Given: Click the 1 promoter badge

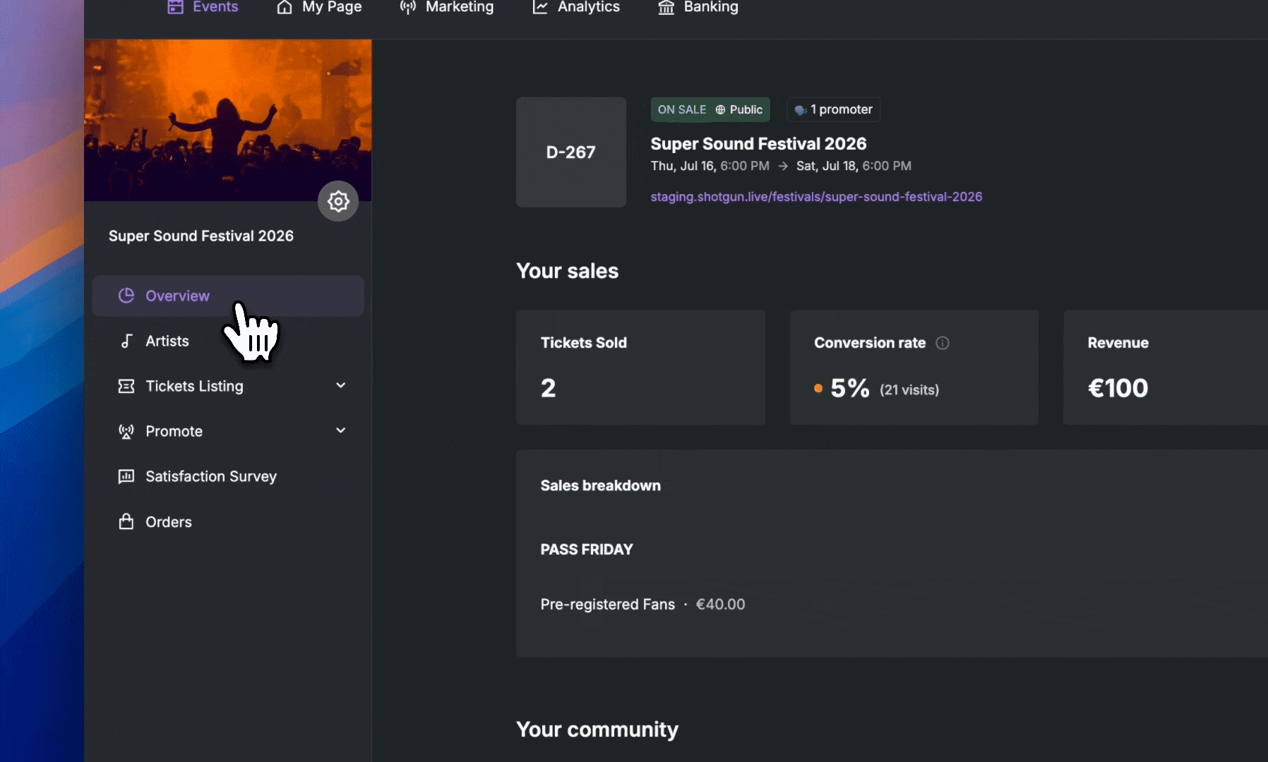Looking at the screenshot, I should (834, 109).
